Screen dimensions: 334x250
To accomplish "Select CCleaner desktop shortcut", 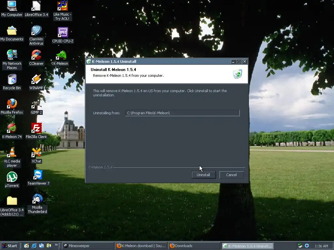I will click(36, 58).
